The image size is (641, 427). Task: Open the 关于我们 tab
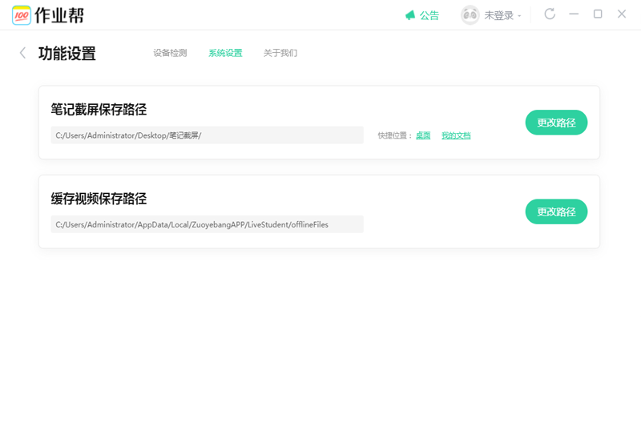pos(280,54)
